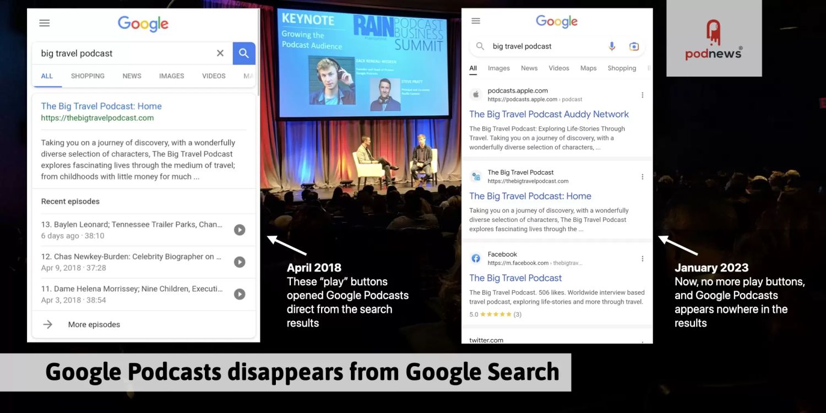Click the microphone voice search icon

click(x=612, y=46)
